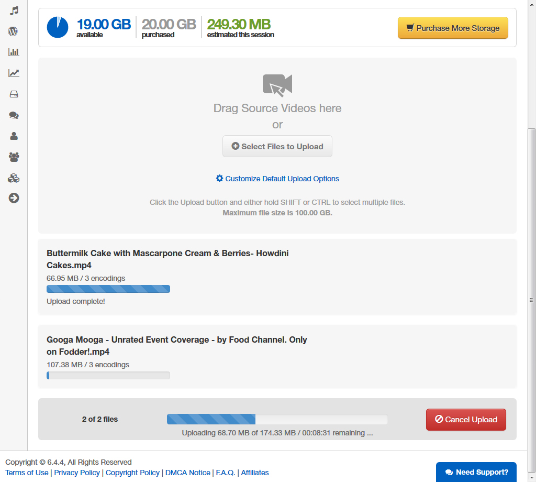Click the stacked cubes icon

(x=14, y=178)
